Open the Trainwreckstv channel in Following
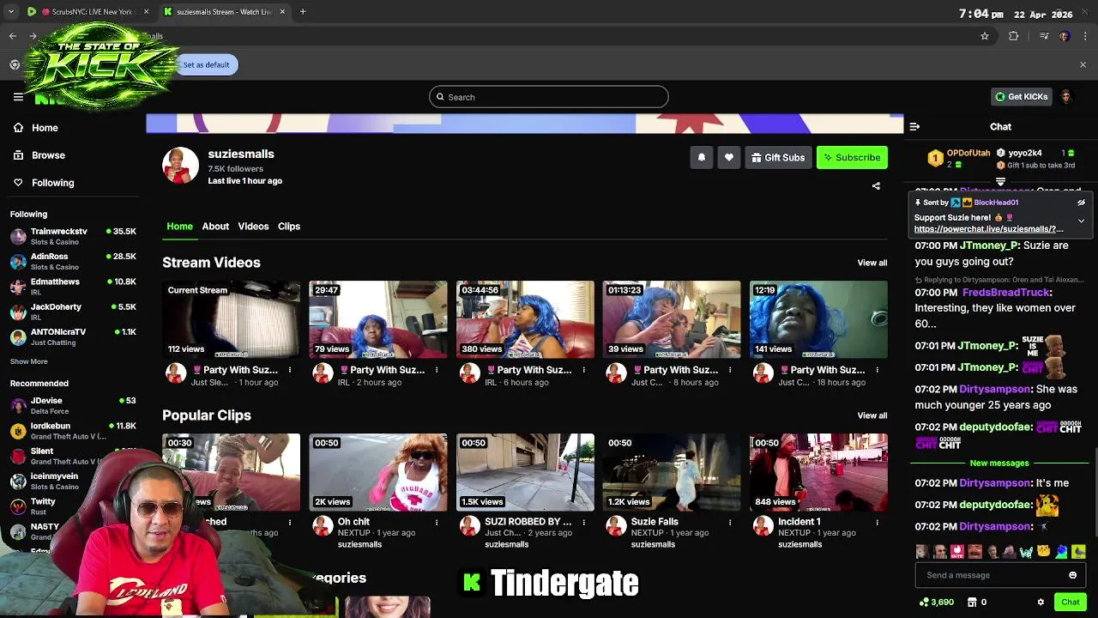Screen dimensions: 1098x618 coord(73,236)
